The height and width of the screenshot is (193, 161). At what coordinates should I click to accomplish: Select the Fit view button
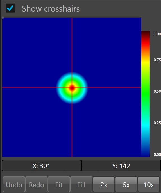coord(59,184)
